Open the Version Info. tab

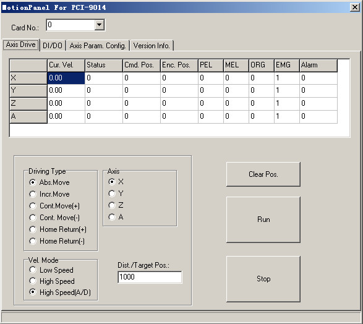[x=152, y=46]
